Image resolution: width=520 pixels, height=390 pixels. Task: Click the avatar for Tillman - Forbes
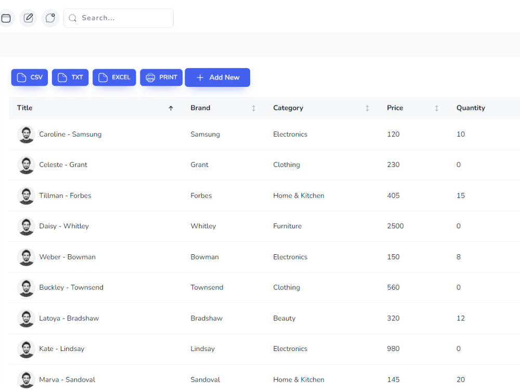point(26,196)
